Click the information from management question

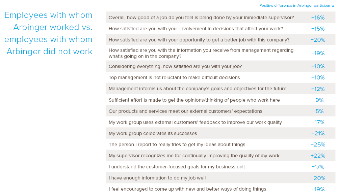pyautogui.click(x=201, y=53)
